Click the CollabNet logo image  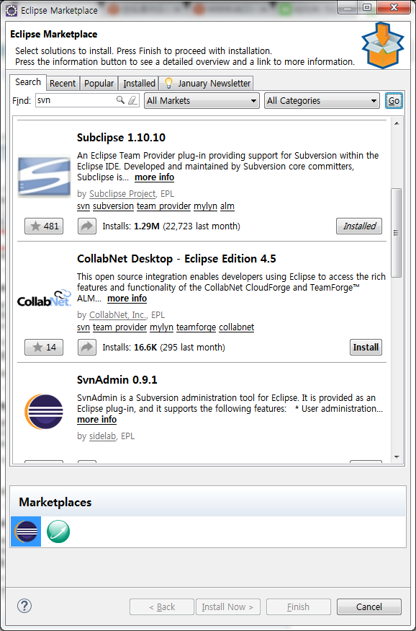(x=44, y=299)
